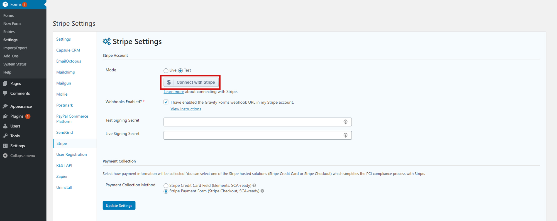Open System Status submenu item

tap(15, 64)
